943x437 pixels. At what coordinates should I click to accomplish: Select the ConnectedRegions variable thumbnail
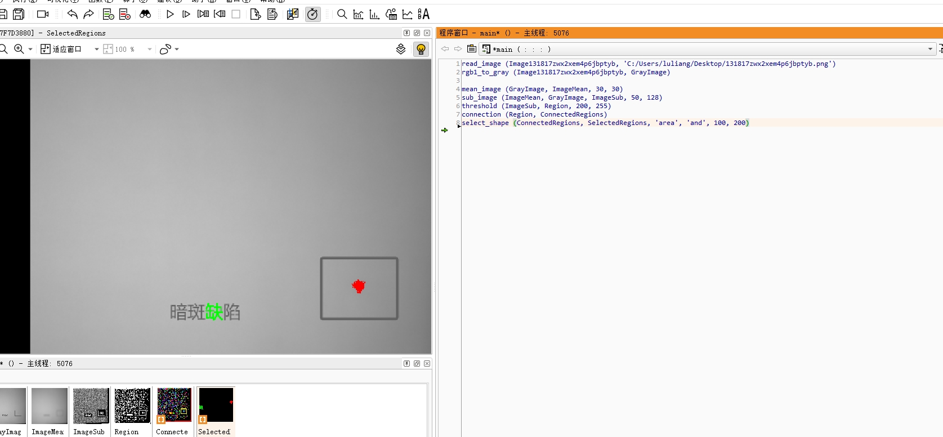pos(174,412)
